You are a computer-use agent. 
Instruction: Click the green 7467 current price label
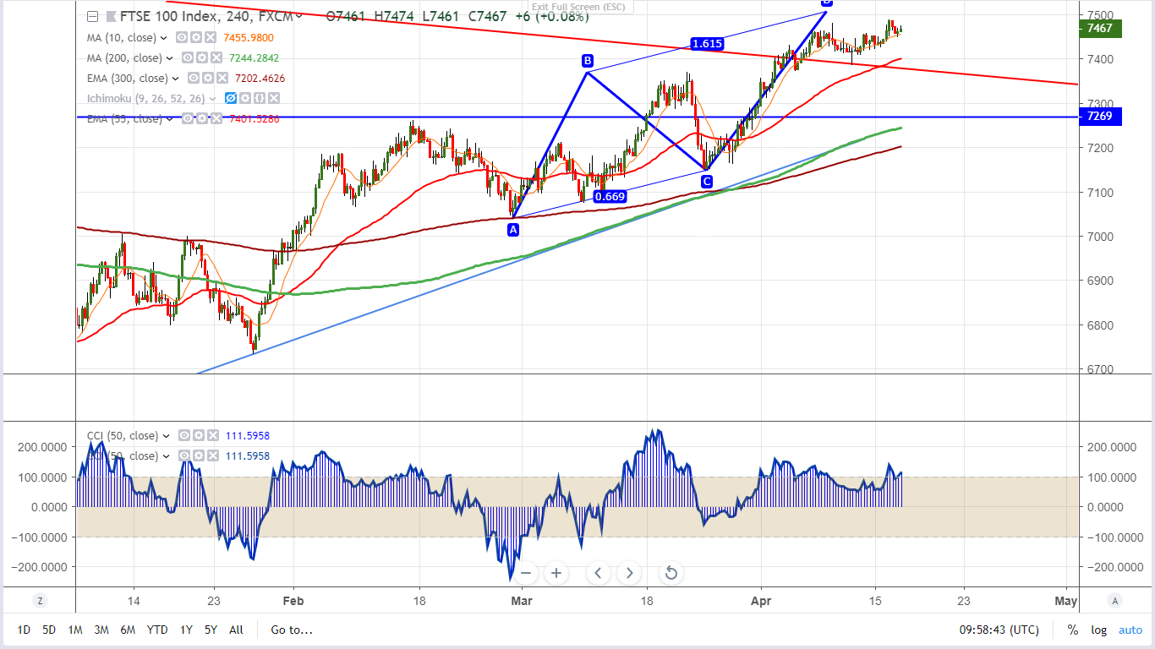tap(1101, 29)
